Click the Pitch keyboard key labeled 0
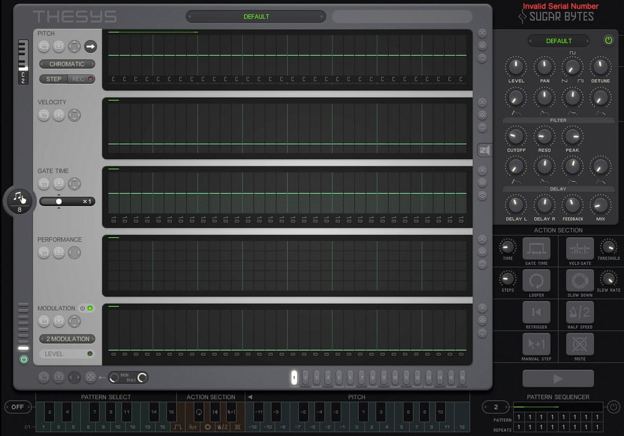Image resolution: width=624 pixels, height=436 pixels. [357, 427]
